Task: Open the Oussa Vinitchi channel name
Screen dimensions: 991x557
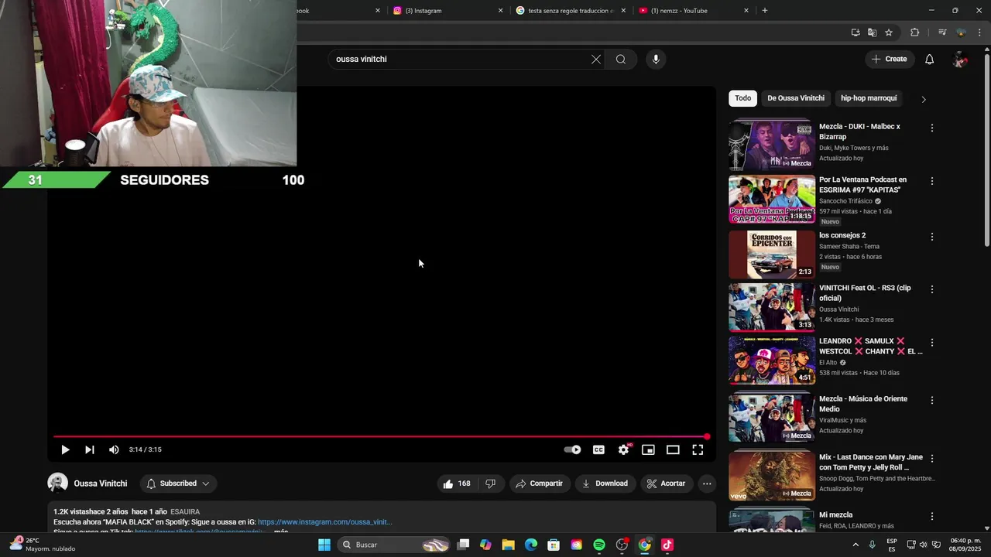Action: pos(101,484)
